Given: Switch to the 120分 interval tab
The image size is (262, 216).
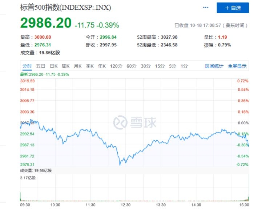Looking at the screenshot, I should (x=116, y=66).
